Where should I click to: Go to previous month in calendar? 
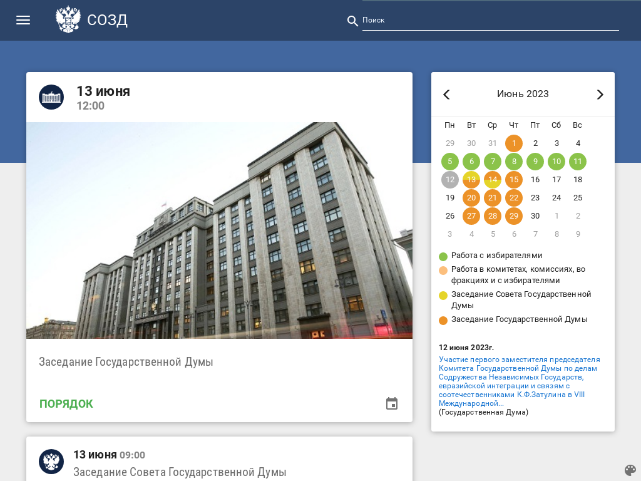[446, 95]
